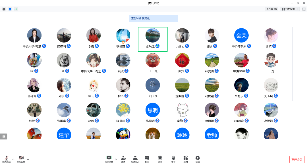Viewport: 307px width, 163px height.
Task: Open the chat (聊天) panel
Action: 147,158
